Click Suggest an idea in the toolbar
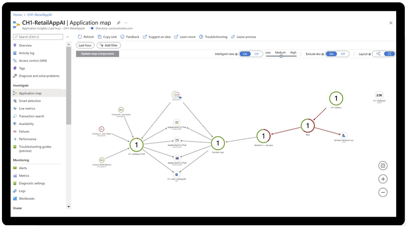This screenshot has height=226, width=406. (x=157, y=37)
